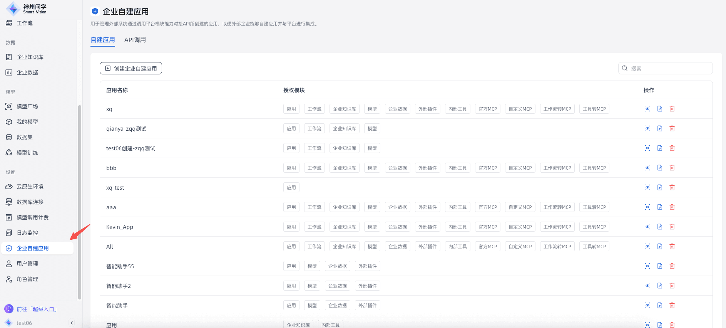This screenshot has width=726, height=328.
Task: Click the edit icon for the All app
Action: [x=659, y=247]
